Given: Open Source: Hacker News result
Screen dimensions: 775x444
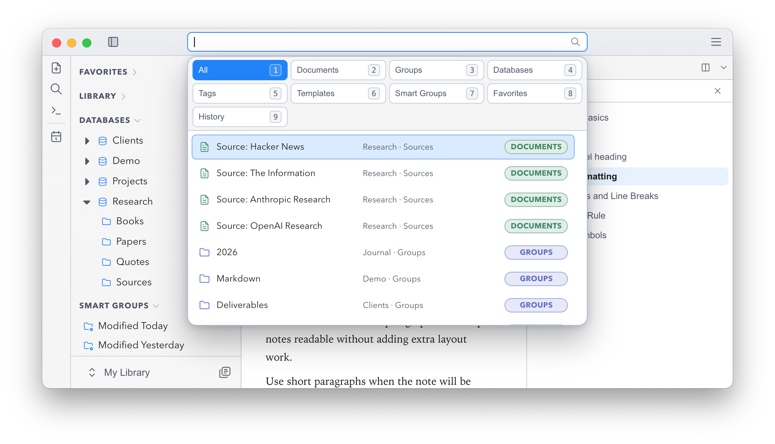Looking at the screenshot, I should 383,147.
